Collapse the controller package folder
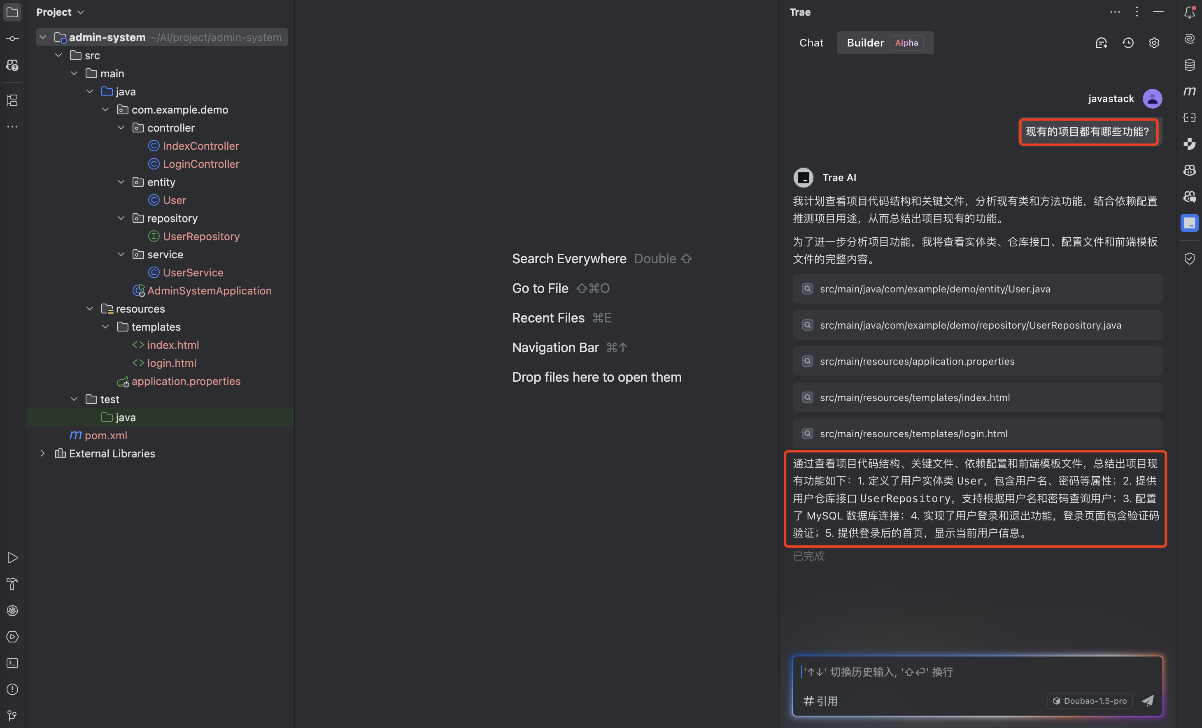The height and width of the screenshot is (728, 1202). (x=121, y=128)
